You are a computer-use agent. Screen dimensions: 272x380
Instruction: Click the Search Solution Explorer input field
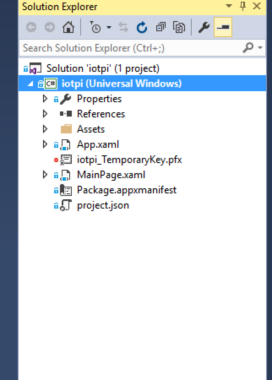[x=127, y=48]
